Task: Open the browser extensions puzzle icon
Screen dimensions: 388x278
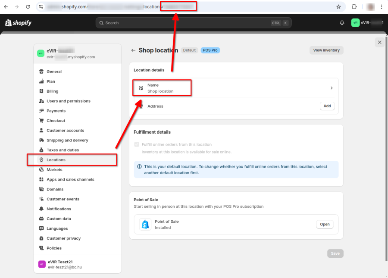Action: (x=354, y=6)
